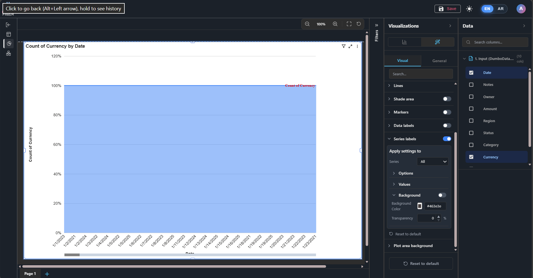
Task: Select the Page 1 tab
Action: [x=30, y=274]
